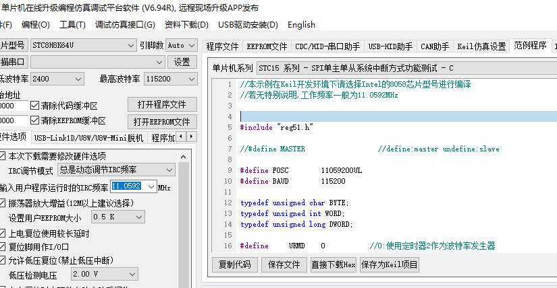Switch to the 程序文件 tab
Screen dimensions: 557x288
click(222, 46)
